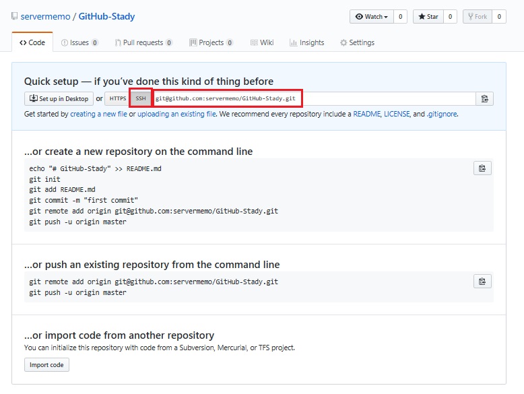Switch to the Issues tab
Image resolution: width=524 pixels, height=394 pixels.
pyautogui.click(x=79, y=43)
